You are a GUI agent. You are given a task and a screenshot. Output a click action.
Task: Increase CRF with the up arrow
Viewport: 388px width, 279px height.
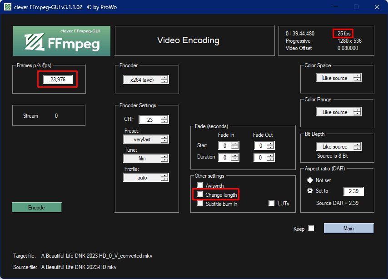point(164,118)
